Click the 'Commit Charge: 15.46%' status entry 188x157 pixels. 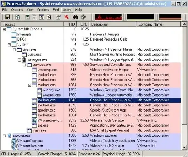coord(57,154)
